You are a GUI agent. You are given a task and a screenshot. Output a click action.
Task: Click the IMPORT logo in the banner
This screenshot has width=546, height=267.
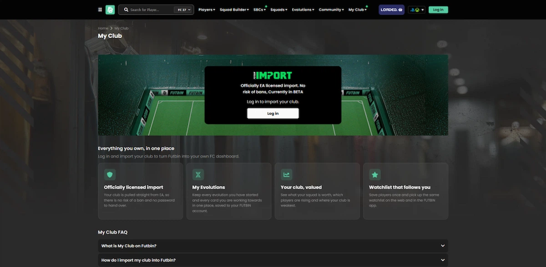(x=273, y=75)
